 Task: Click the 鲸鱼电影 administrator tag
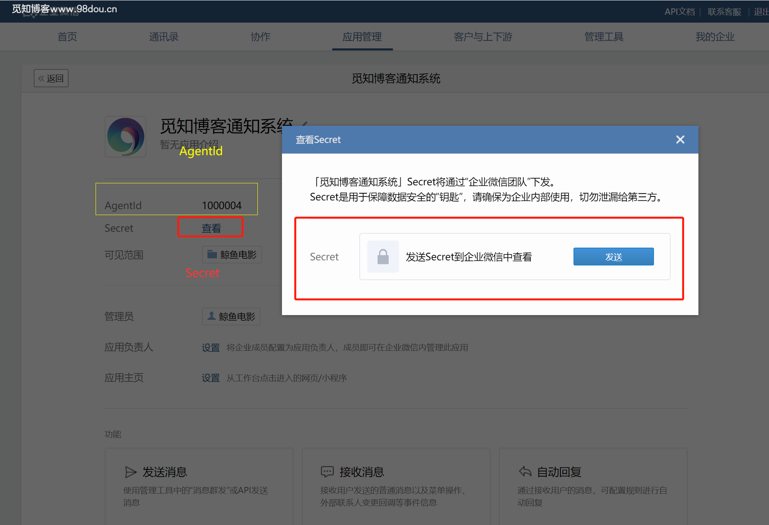pyautogui.click(x=231, y=316)
